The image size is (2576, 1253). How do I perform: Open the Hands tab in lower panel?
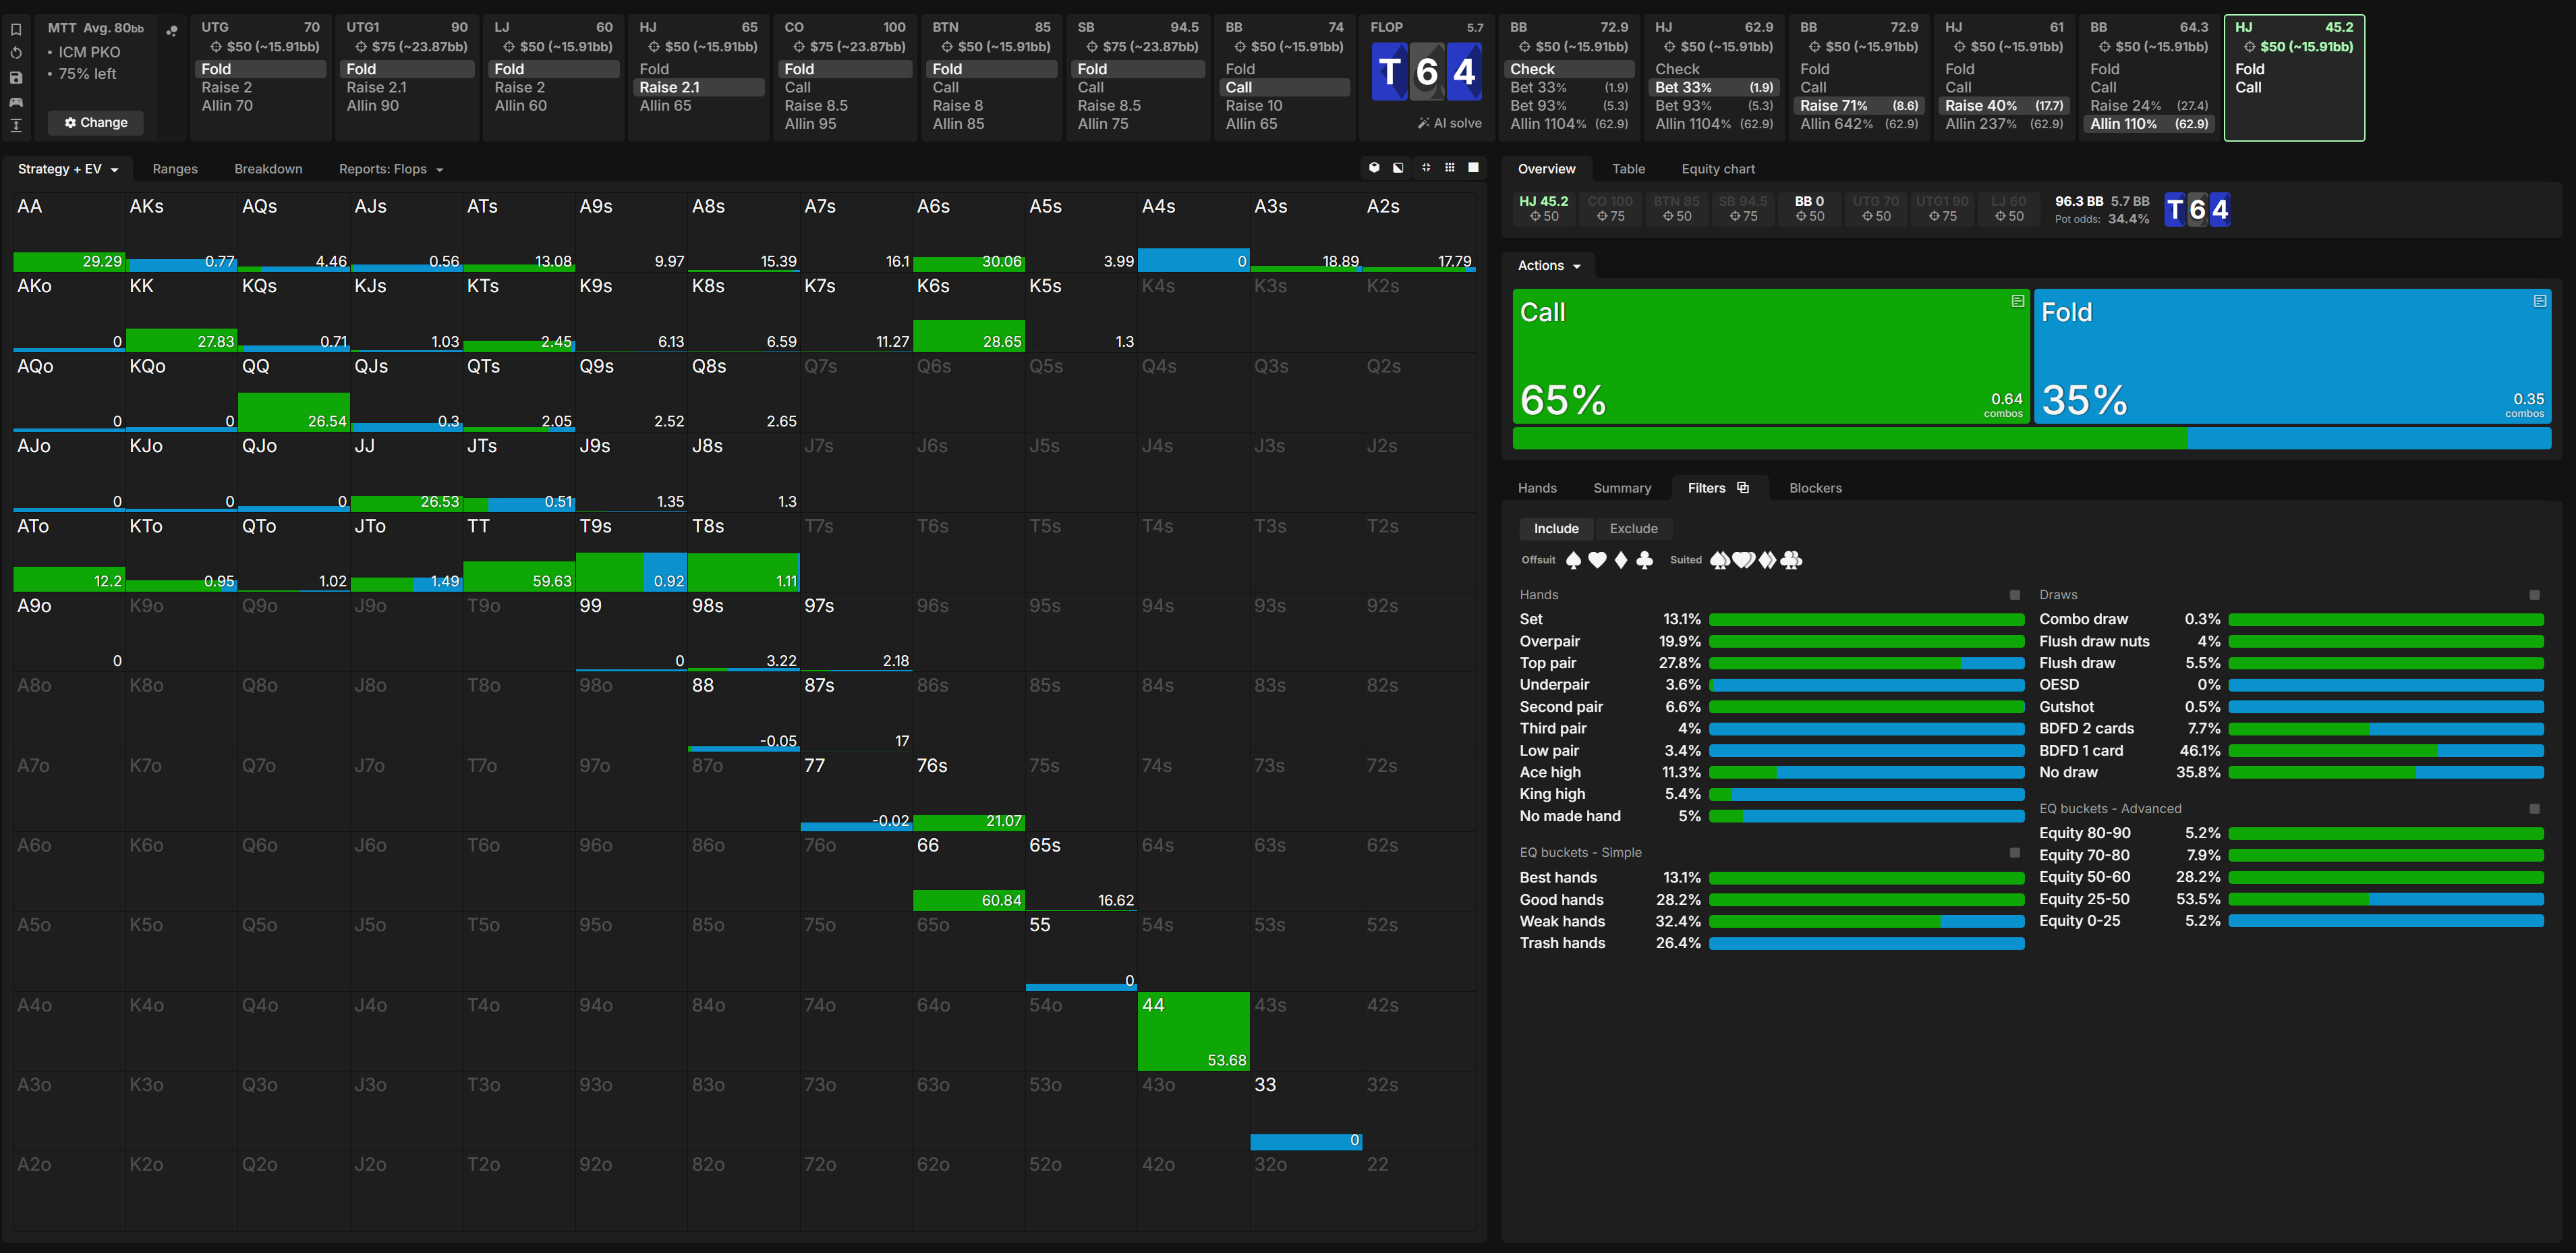point(1537,488)
